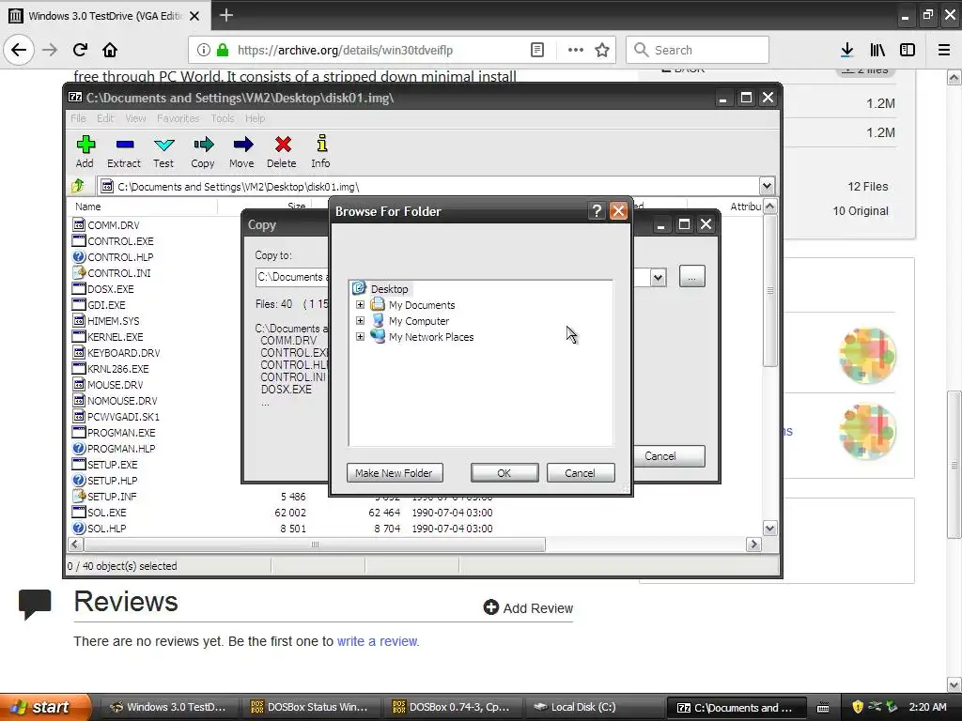This screenshot has height=721, width=962.
Task: Click the Firefox search input field
Action: tap(698, 50)
